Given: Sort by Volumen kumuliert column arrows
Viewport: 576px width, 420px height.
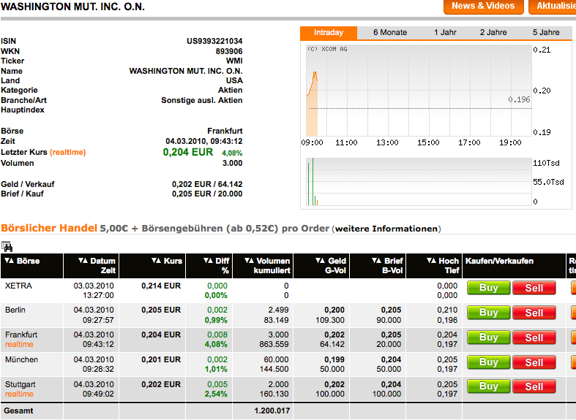Looking at the screenshot, I should click(249, 261).
